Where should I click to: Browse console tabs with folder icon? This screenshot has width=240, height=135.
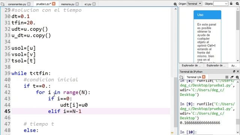[x=181, y=77]
